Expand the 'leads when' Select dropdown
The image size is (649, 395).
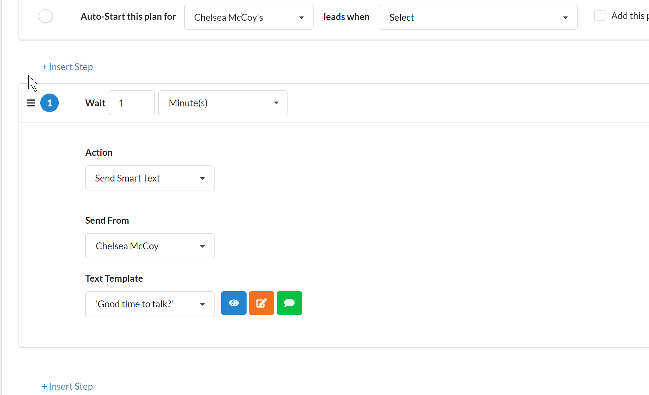click(478, 17)
